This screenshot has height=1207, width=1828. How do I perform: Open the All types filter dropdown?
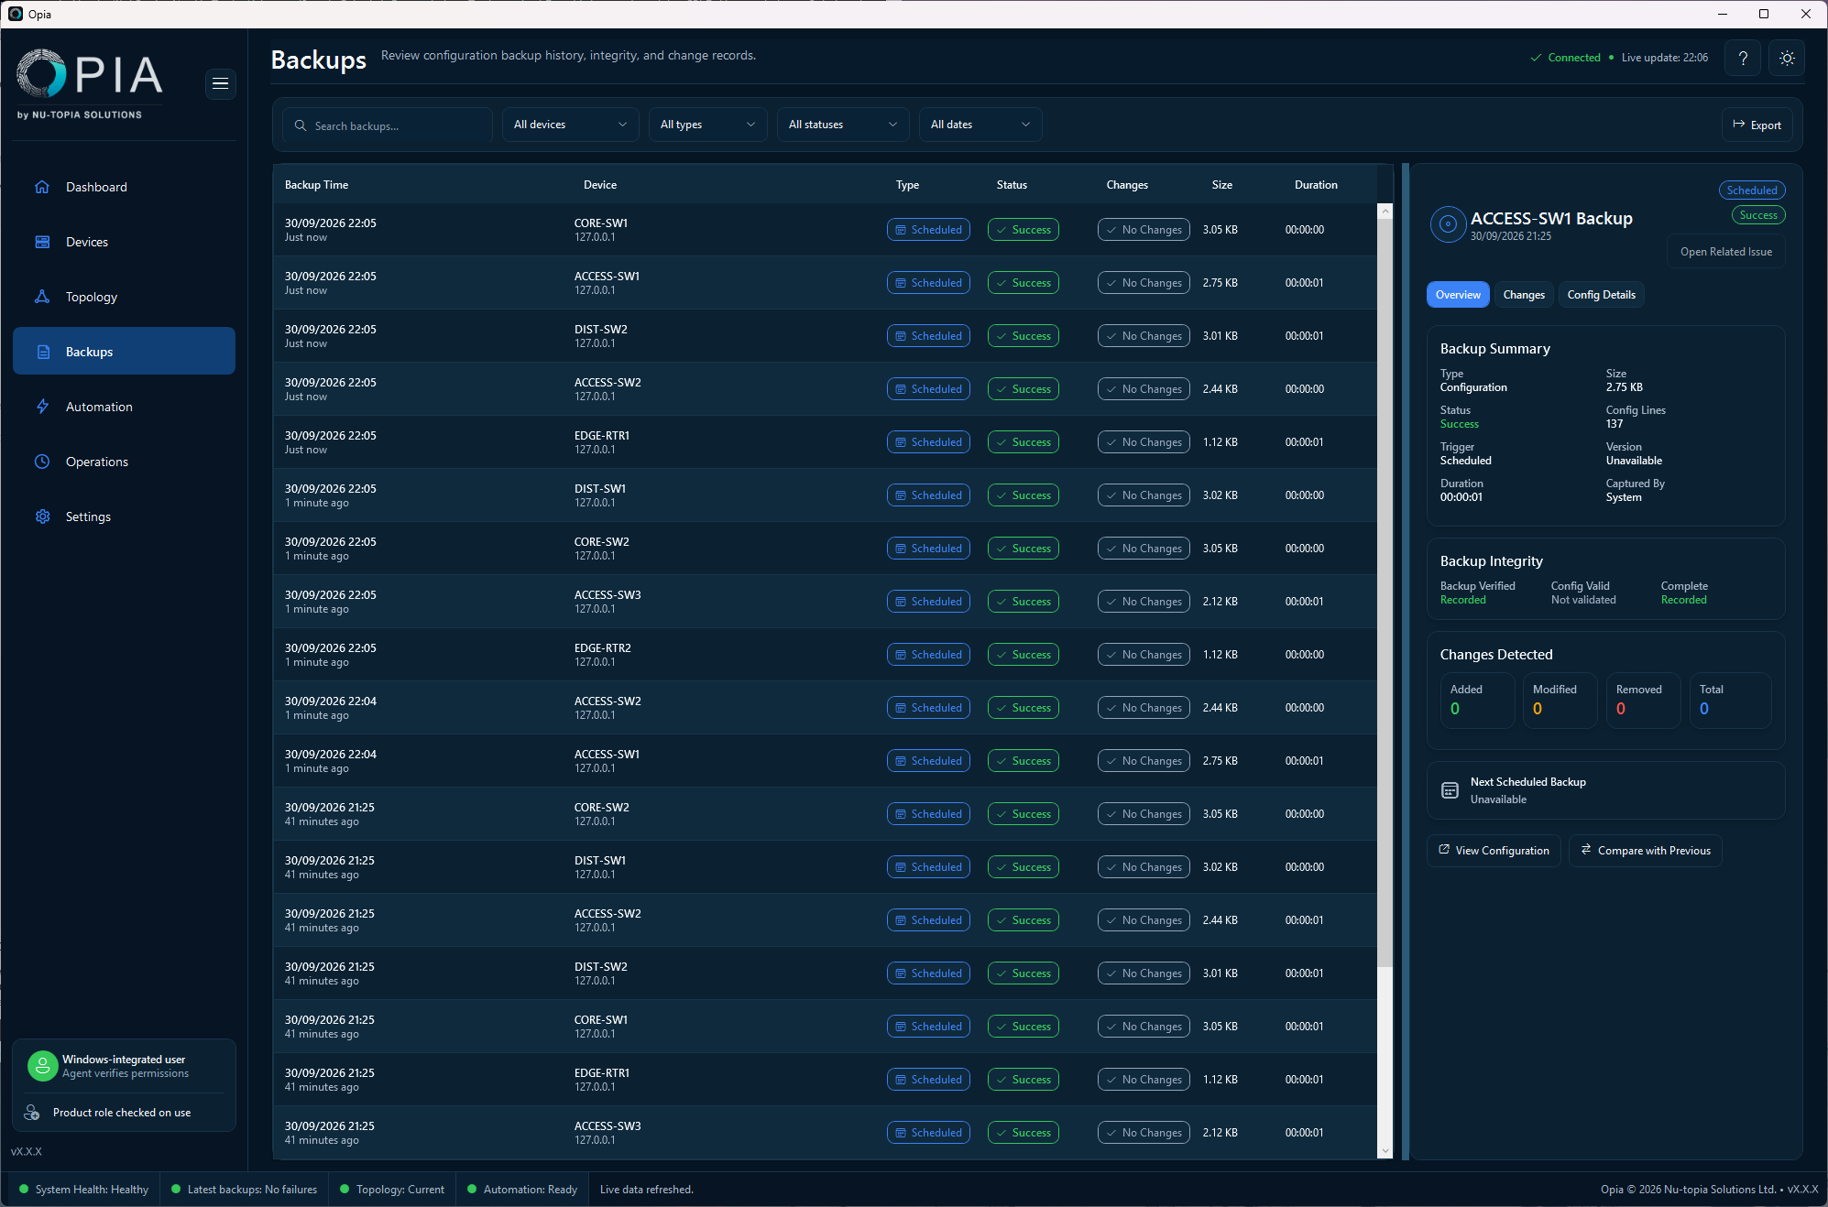click(707, 125)
